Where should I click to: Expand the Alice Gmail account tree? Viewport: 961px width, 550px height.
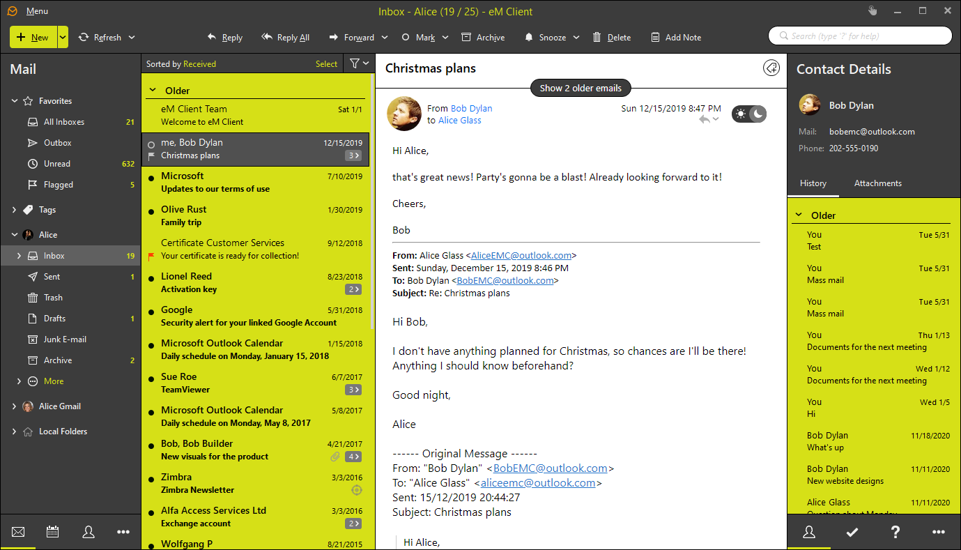(x=15, y=406)
